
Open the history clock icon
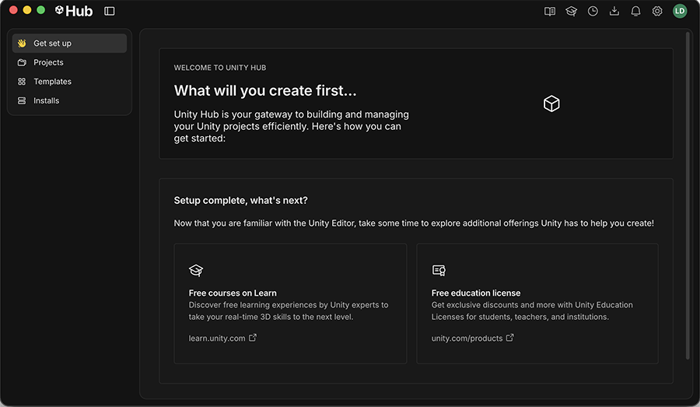[x=593, y=11]
